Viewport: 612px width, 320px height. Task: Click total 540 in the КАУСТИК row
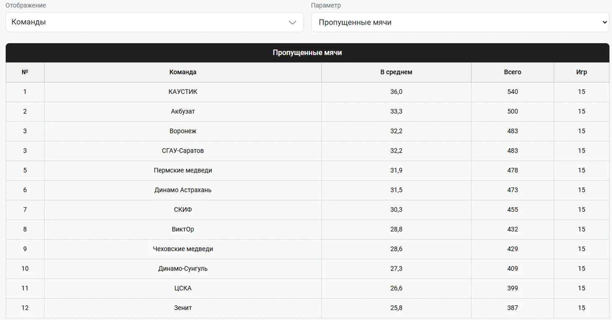point(512,92)
